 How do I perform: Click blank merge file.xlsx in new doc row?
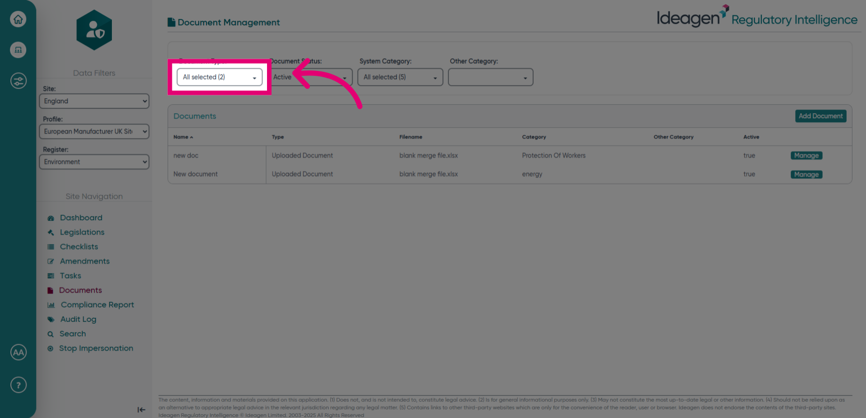coord(428,156)
